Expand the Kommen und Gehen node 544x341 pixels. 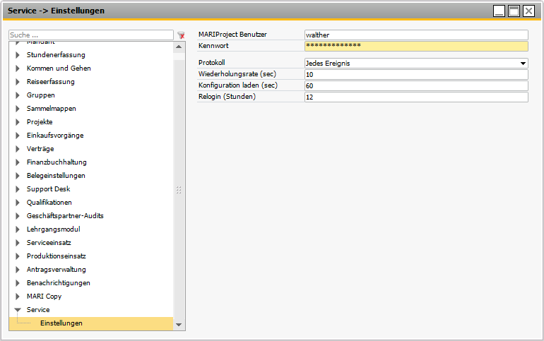[x=18, y=68]
